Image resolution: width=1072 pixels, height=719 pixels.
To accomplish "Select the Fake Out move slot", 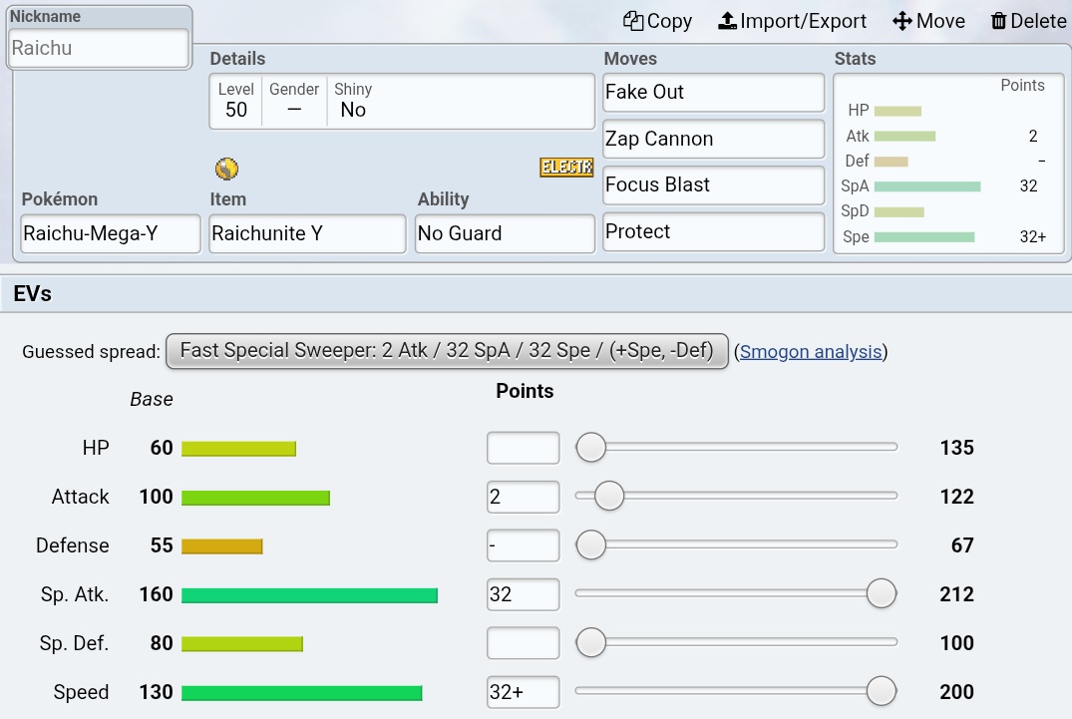I will [714, 93].
